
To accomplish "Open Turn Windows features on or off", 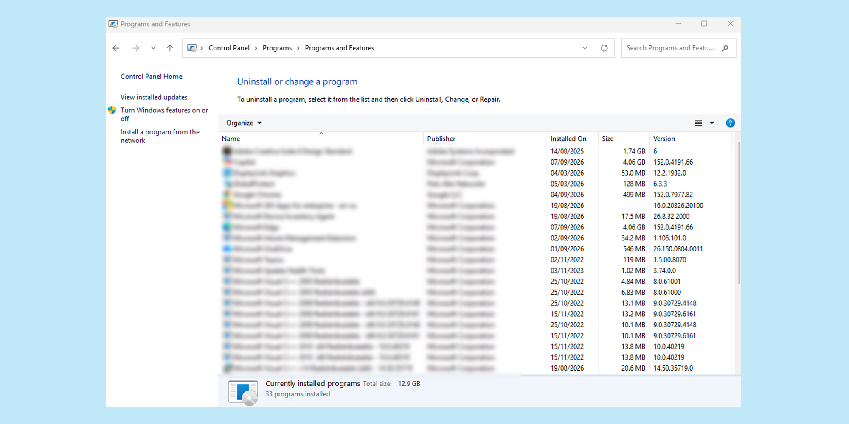I will click(x=164, y=114).
